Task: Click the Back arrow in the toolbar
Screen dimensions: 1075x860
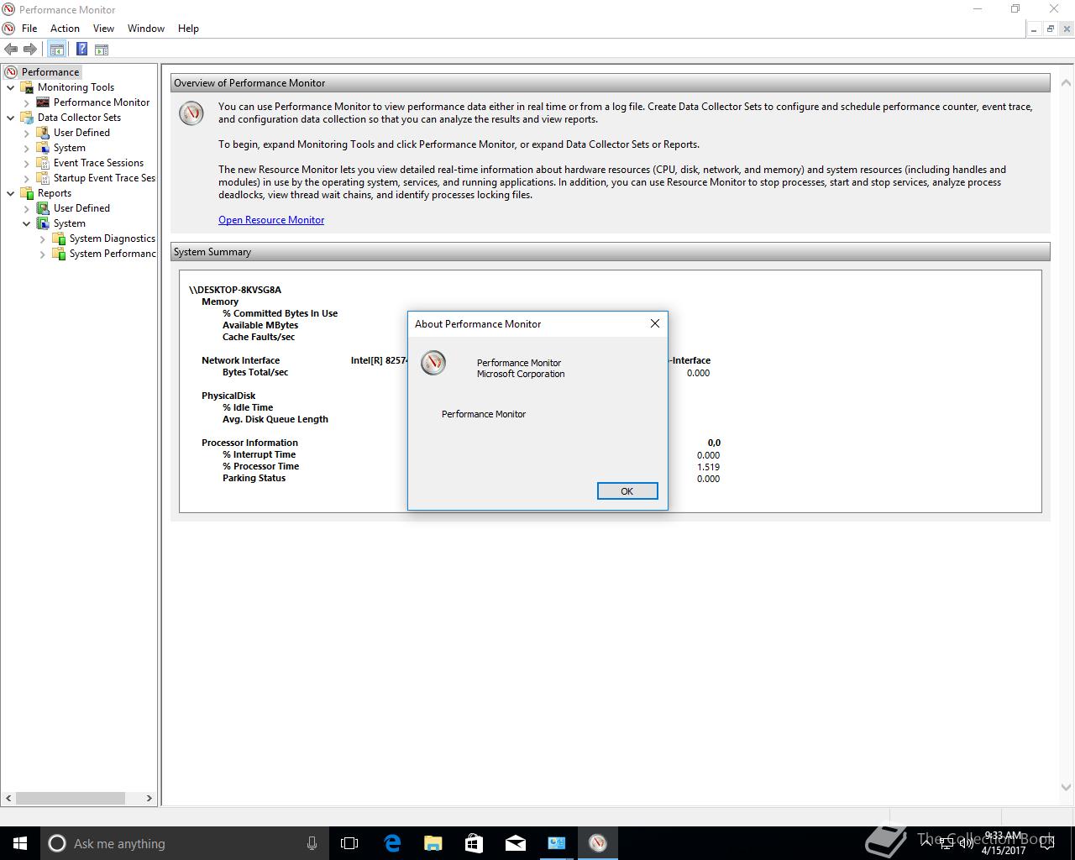Action: [x=11, y=50]
